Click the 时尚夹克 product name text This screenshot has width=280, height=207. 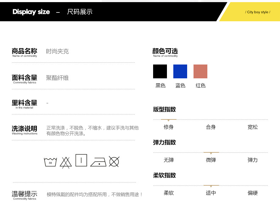tap(57, 51)
